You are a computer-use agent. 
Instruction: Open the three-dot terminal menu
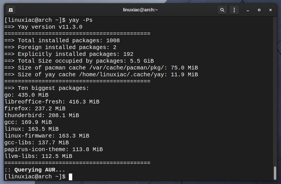tap(234, 10)
